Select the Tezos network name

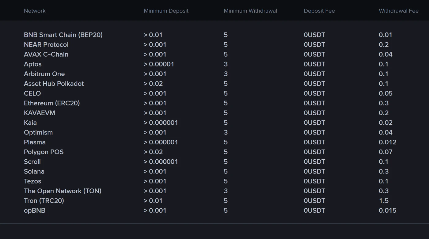[x=32, y=181]
